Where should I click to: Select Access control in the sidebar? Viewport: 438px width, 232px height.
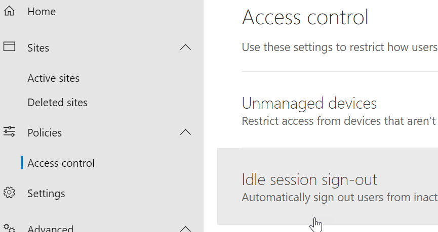pos(61,163)
